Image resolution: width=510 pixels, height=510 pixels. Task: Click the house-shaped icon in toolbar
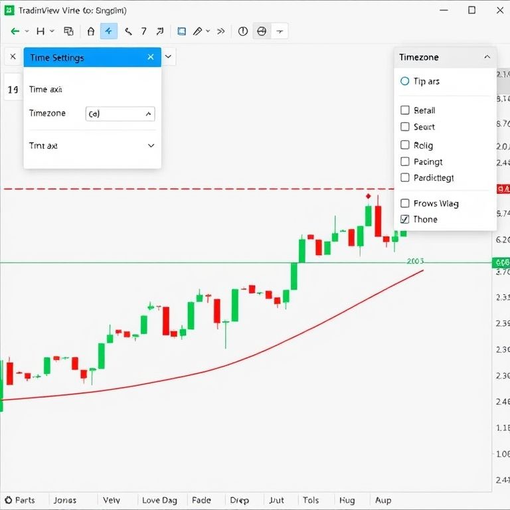(91, 31)
